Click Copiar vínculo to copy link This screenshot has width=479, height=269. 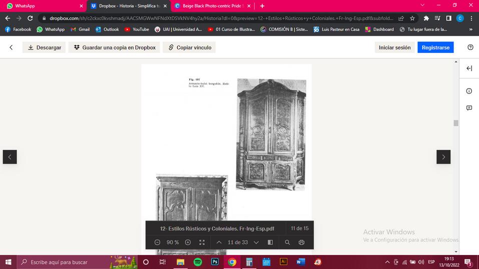(189, 47)
